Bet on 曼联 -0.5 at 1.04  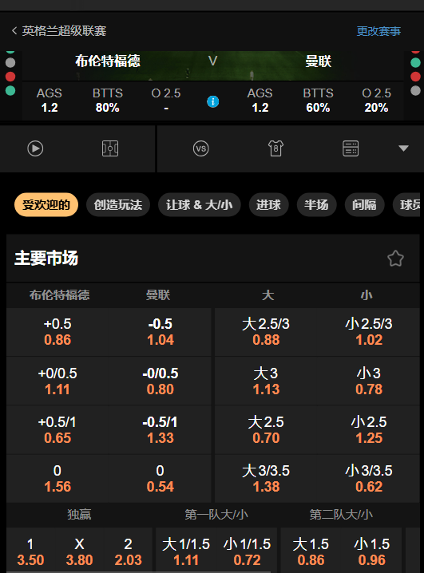pyautogui.click(x=160, y=332)
